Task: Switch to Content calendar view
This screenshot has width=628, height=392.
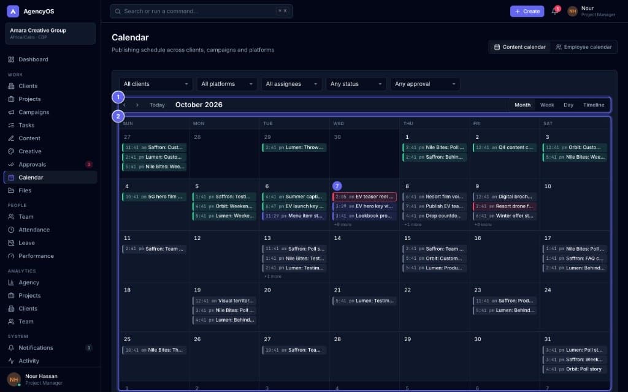Action: (x=519, y=47)
